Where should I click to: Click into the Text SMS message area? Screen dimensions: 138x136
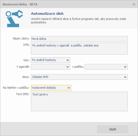[79, 101]
